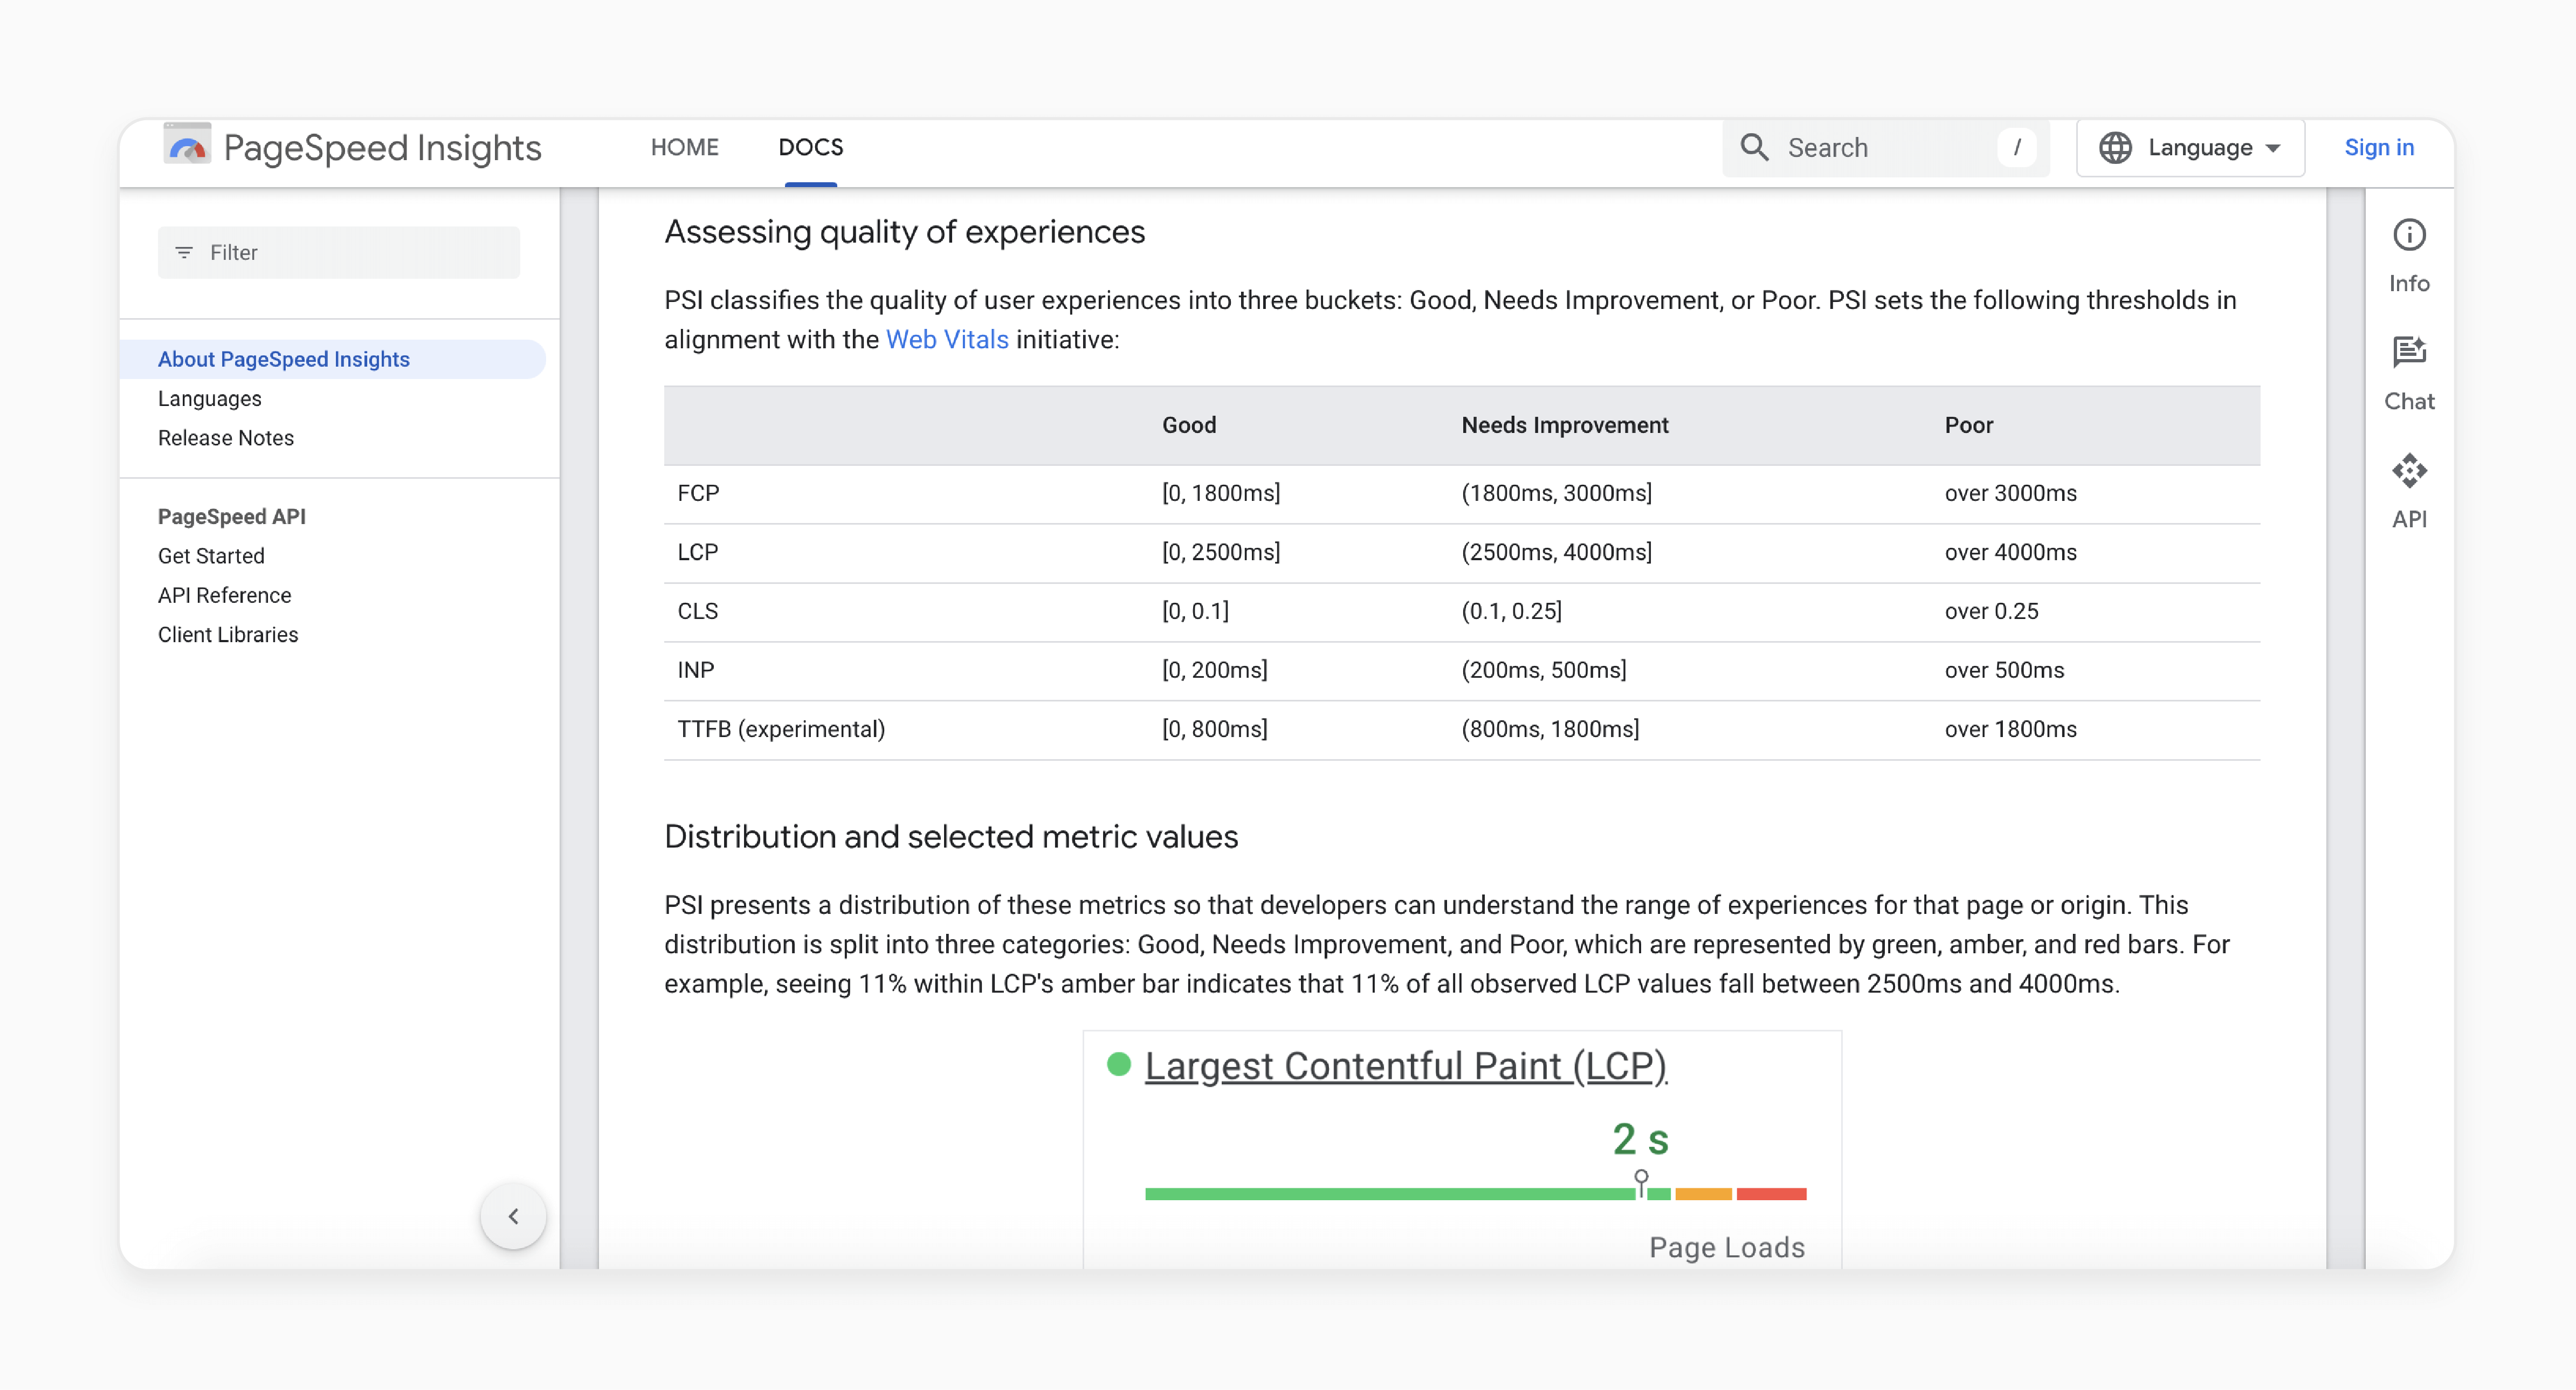Click the LCP percentile marker pin
Screen dimensions: 2576x1390
[x=1641, y=1182]
